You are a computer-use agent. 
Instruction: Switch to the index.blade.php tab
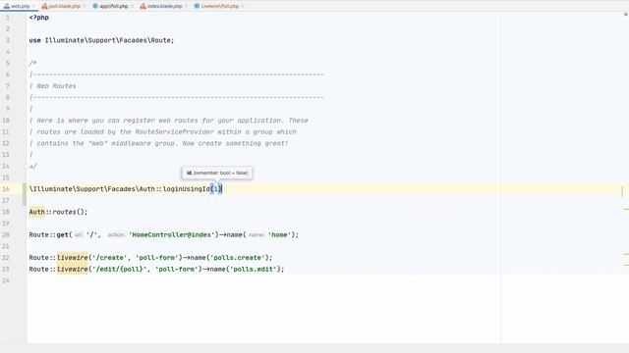point(164,6)
